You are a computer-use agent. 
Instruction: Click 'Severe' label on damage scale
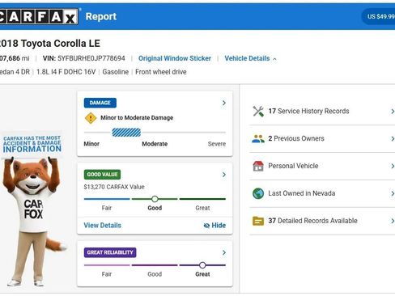(217, 144)
